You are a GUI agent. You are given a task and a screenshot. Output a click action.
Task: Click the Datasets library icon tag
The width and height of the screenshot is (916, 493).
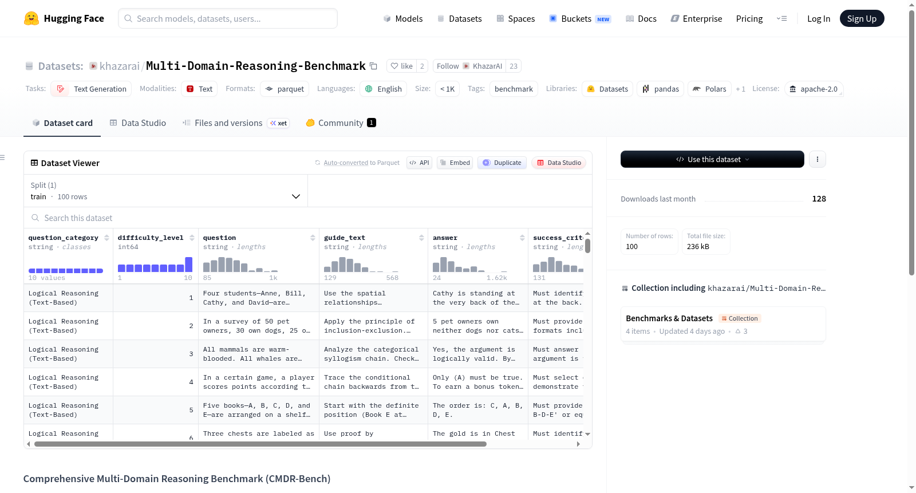tap(591, 89)
